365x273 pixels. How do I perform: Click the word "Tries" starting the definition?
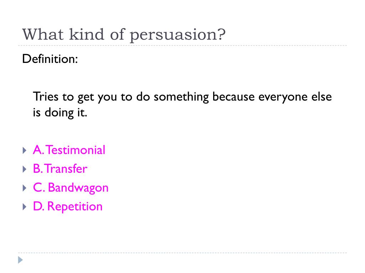[46, 97]
